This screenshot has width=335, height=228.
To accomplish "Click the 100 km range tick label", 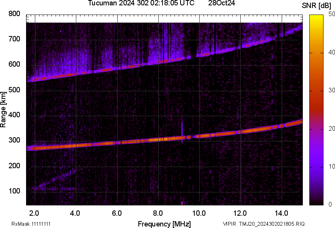I will [x=14, y=191].
